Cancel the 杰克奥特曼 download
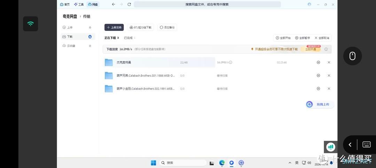 point(329,62)
